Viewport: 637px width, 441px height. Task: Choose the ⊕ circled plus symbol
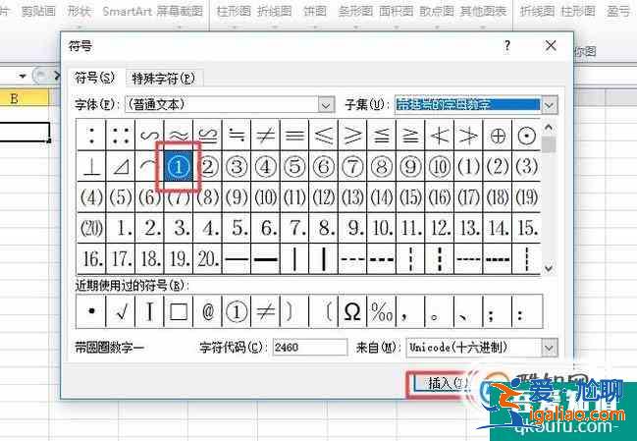pos(498,136)
